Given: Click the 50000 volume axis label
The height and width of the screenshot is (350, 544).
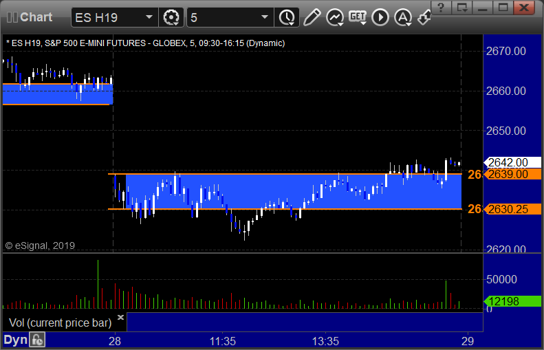Looking at the screenshot, I should point(501,280).
